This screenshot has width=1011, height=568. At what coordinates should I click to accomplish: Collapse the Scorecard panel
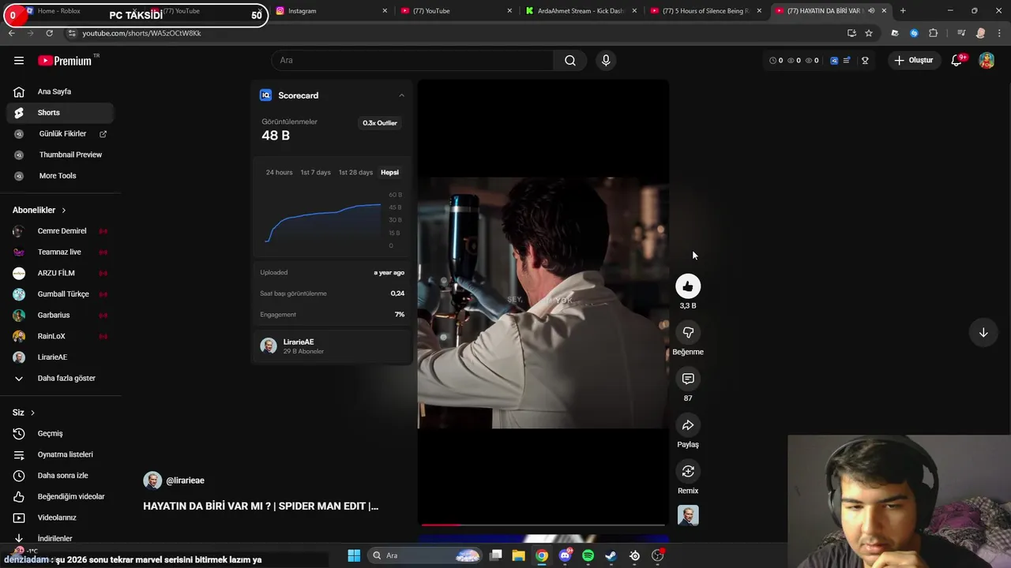(401, 95)
